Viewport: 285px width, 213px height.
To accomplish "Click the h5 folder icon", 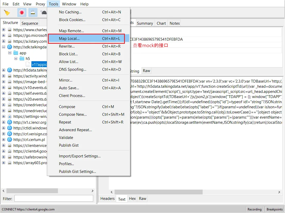I will pyautogui.click(x=22, y=58).
